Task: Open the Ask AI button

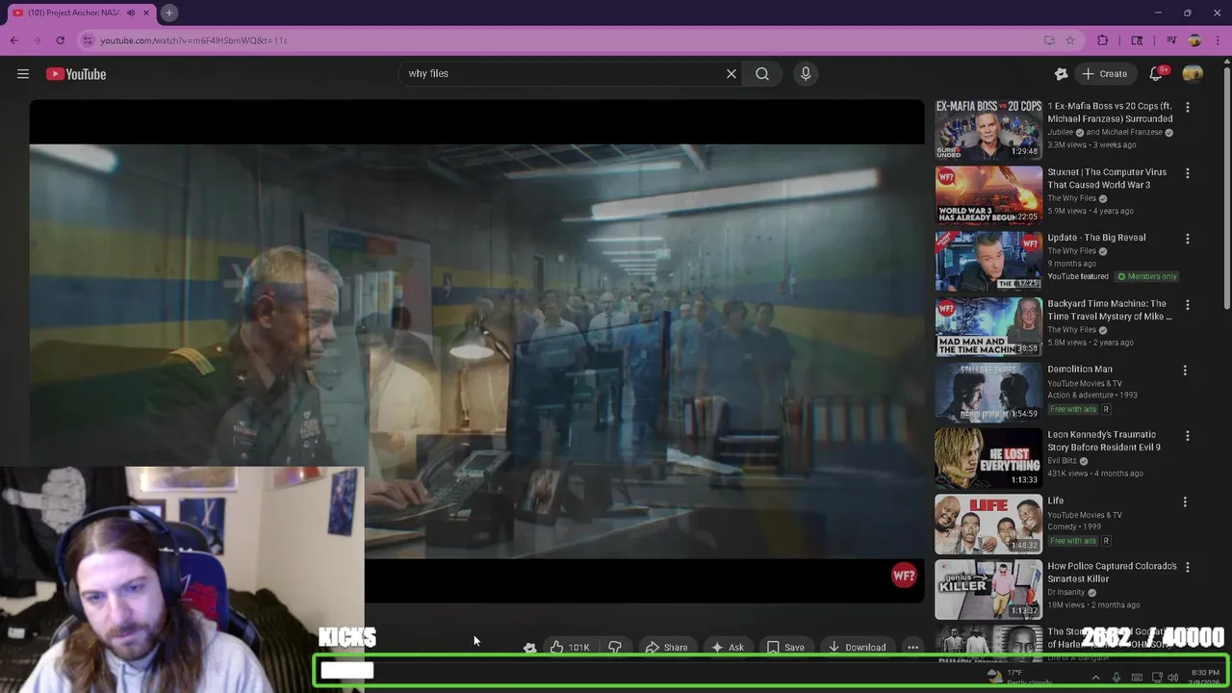Action: (x=727, y=648)
